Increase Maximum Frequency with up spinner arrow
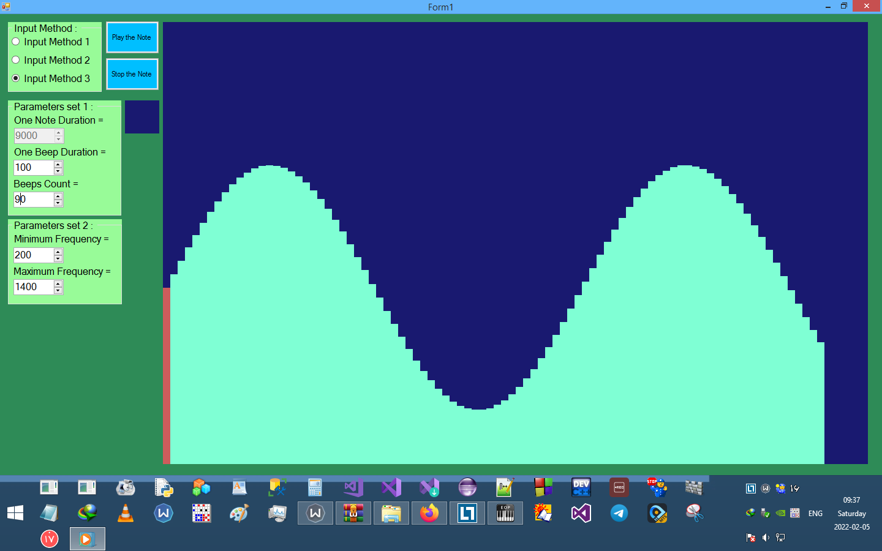Viewport: 882px width, 551px height. pyautogui.click(x=58, y=283)
